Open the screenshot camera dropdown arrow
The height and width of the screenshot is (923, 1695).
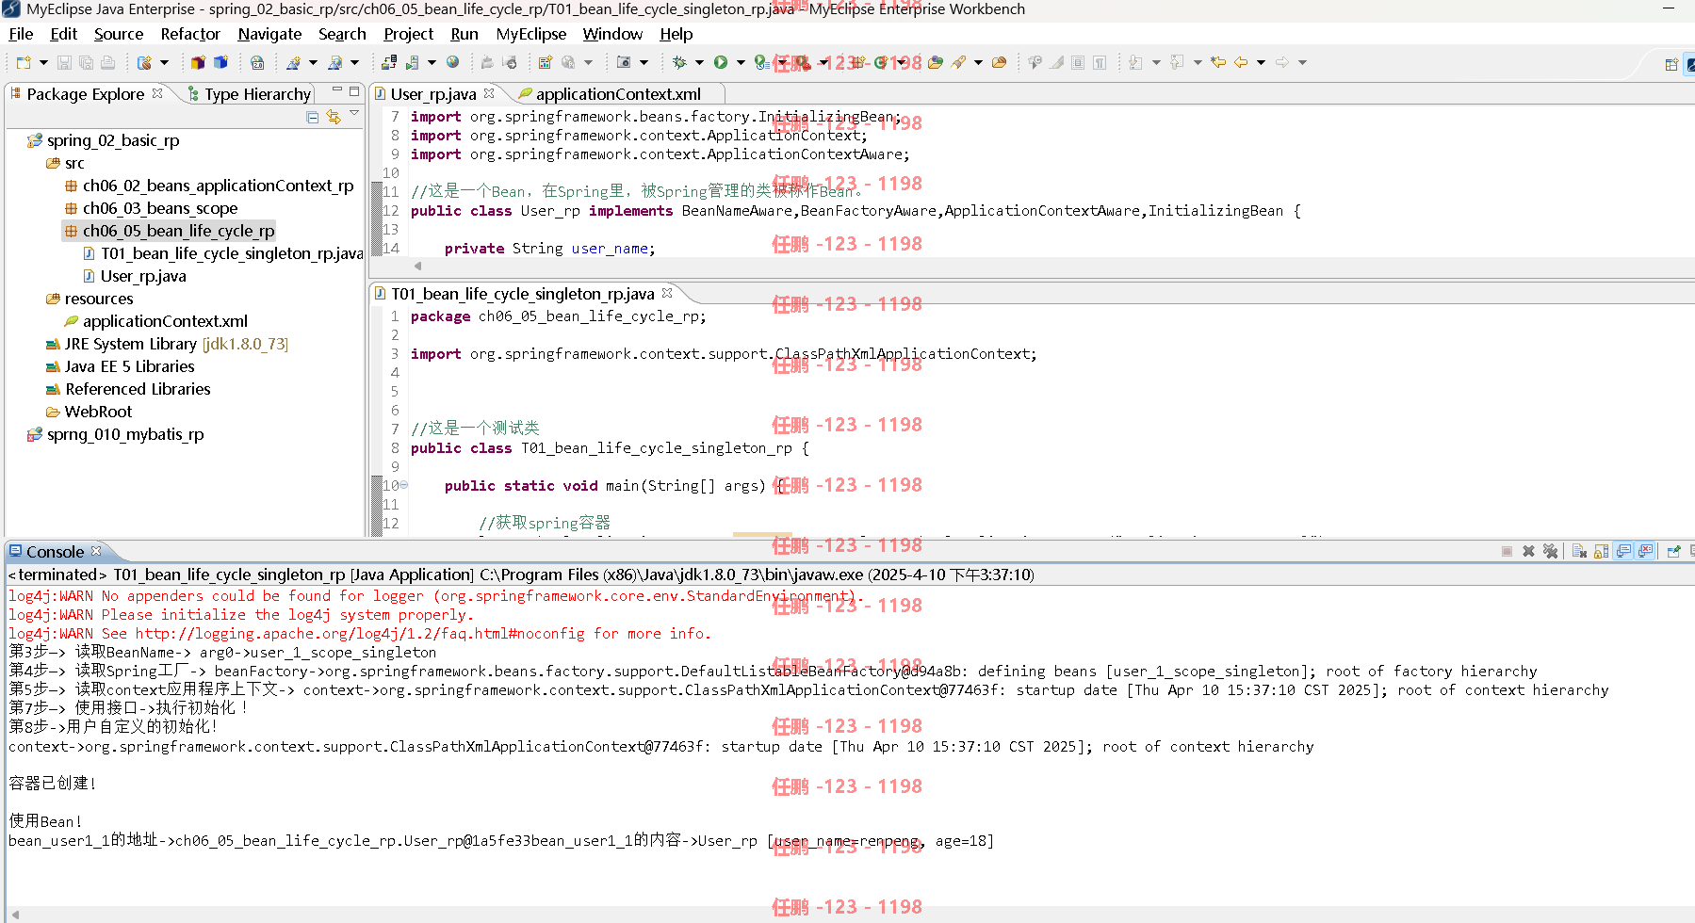coord(644,62)
